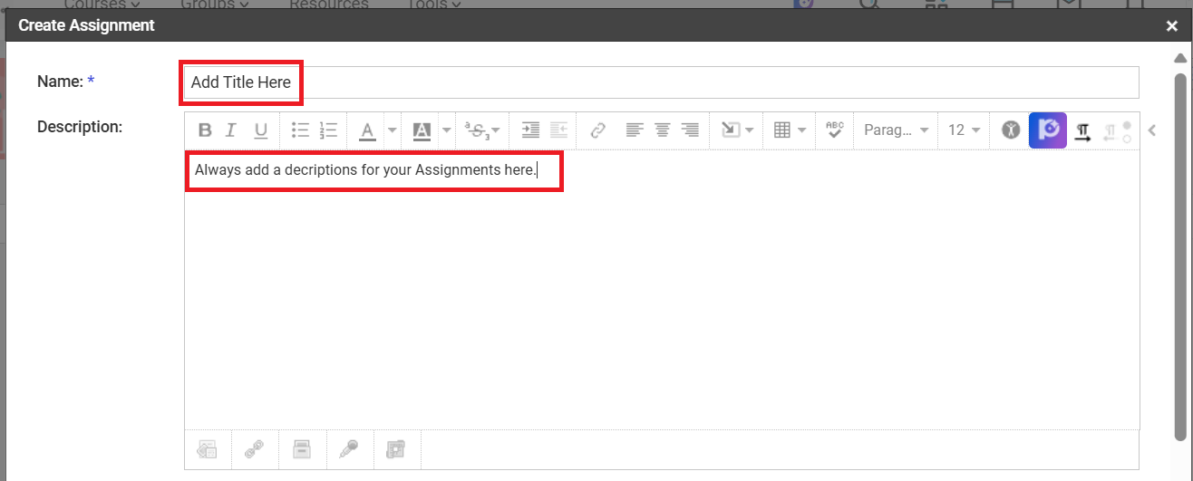Toggle italic formatting

(x=231, y=130)
